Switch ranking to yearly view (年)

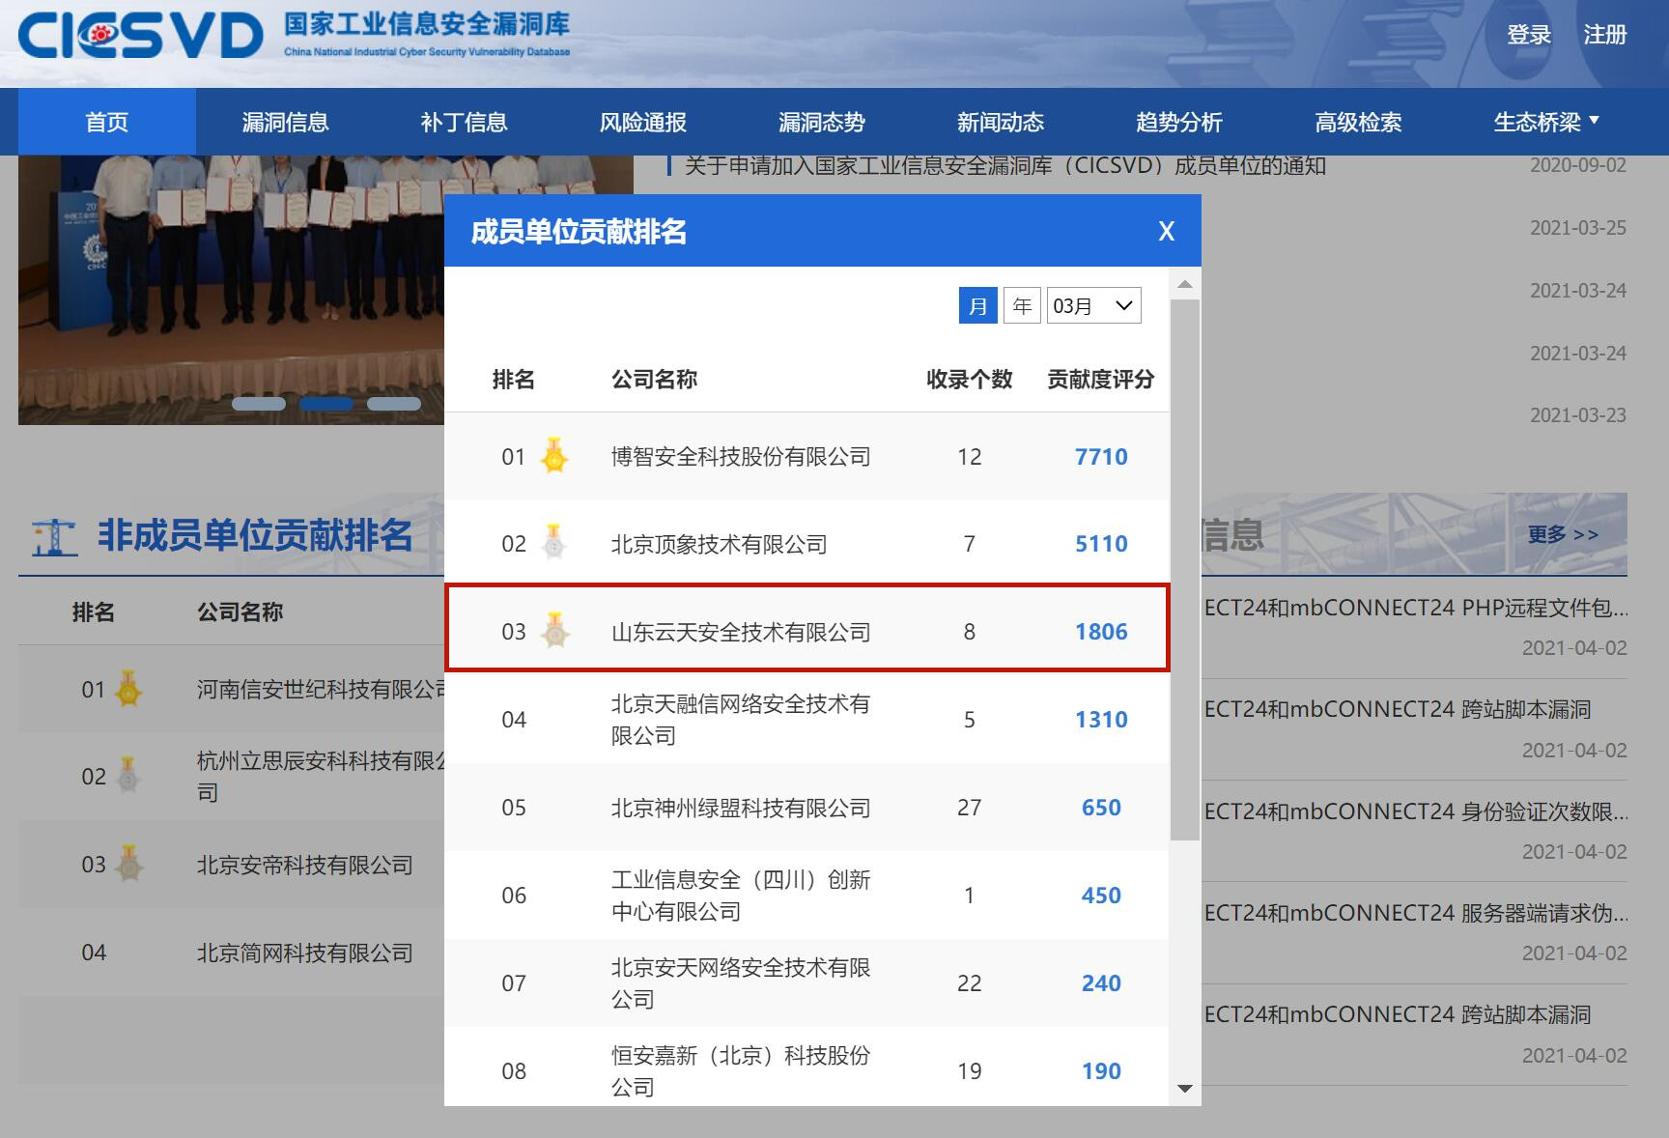1022,306
